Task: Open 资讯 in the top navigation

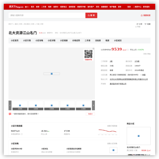Action: click(98, 7)
